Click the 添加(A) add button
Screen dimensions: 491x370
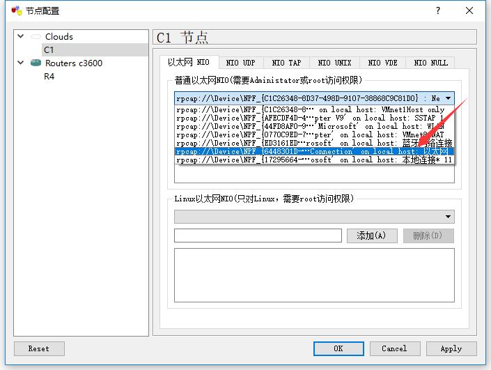pyautogui.click(x=372, y=236)
